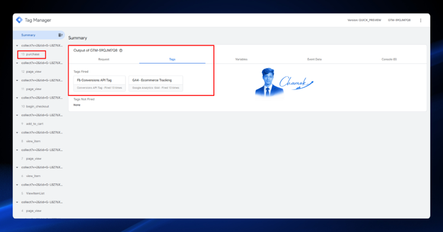
Task: Collapse the collect request containing 12 page_view
Action: [x=17, y=63]
